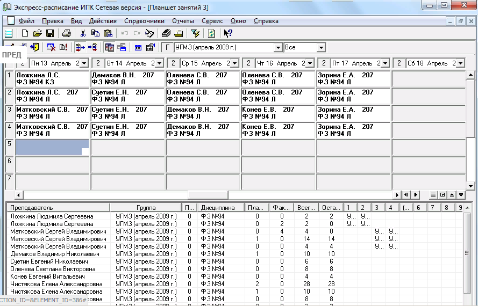Cut selection with the scissors icon
Image resolution: width=478 pixels, height=306 pixels.
point(83,34)
